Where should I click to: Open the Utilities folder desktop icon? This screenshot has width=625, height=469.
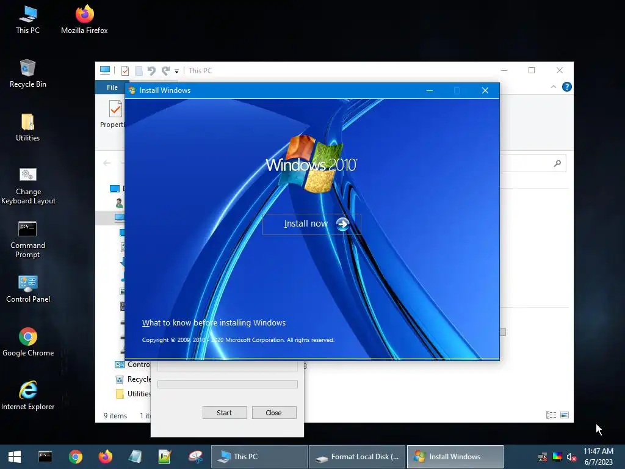(x=27, y=127)
